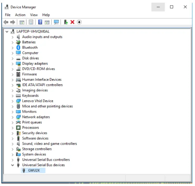This screenshot has height=186, width=195.
Task: Click the DVD/CD-ROM drives icon
Action: click(18, 69)
